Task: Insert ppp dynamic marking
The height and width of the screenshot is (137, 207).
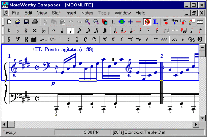Action: pos(164,39)
